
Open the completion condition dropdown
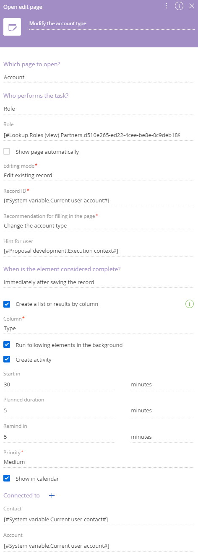tap(99, 282)
